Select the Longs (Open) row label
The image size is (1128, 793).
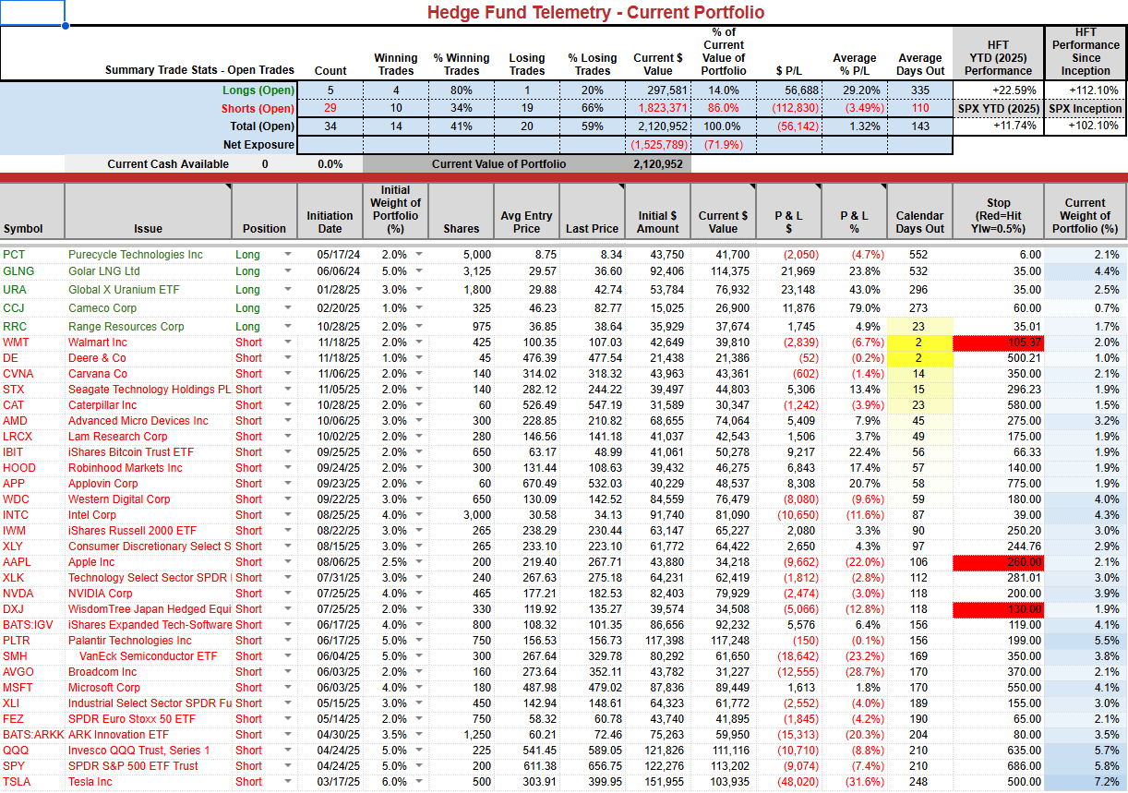point(258,90)
